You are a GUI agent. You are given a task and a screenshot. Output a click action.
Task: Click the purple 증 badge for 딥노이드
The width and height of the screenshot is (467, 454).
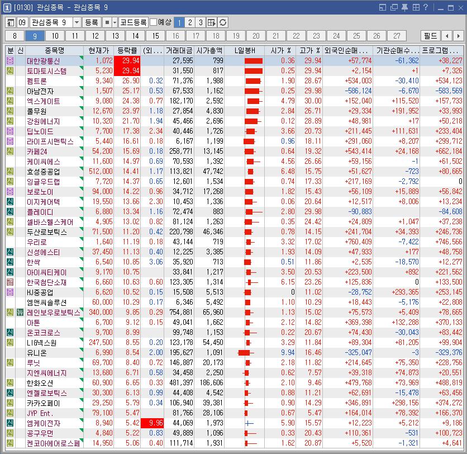tap(10, 131)
